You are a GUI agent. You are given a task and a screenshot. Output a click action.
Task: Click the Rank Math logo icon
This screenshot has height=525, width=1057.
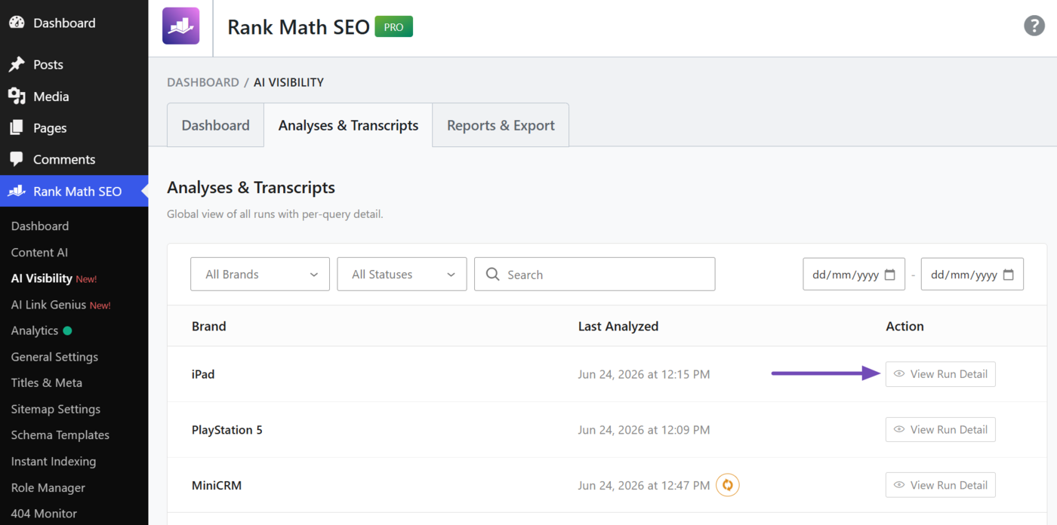click(x=181, y=26)
